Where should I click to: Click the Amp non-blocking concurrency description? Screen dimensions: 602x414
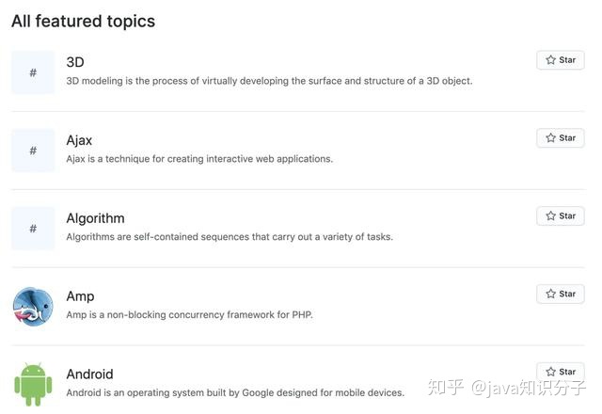click(x=190, y=315)
